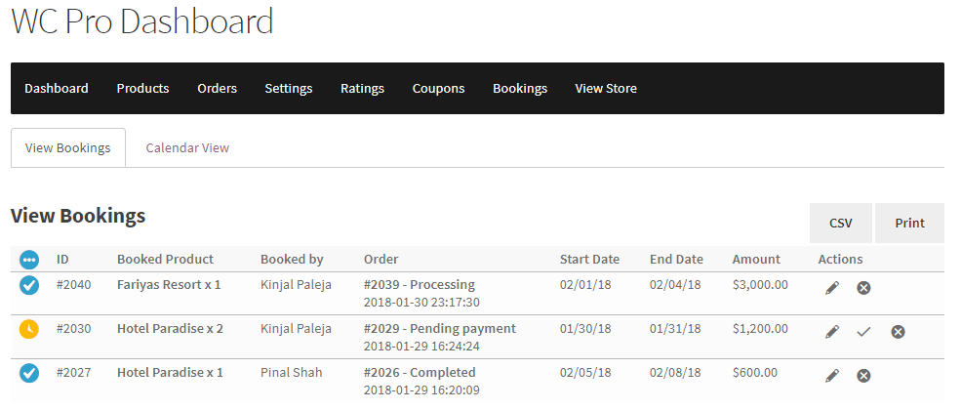Screen dimensions: 961x410
Task: Export bookings with CSV button
Action: click(841, 223)
